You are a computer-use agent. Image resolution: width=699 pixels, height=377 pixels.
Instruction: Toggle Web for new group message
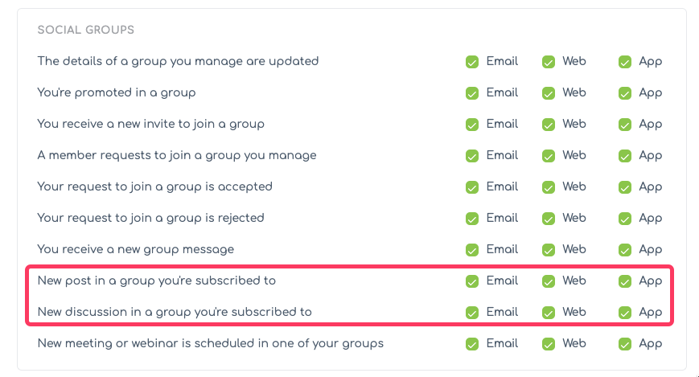click(549, 250)
